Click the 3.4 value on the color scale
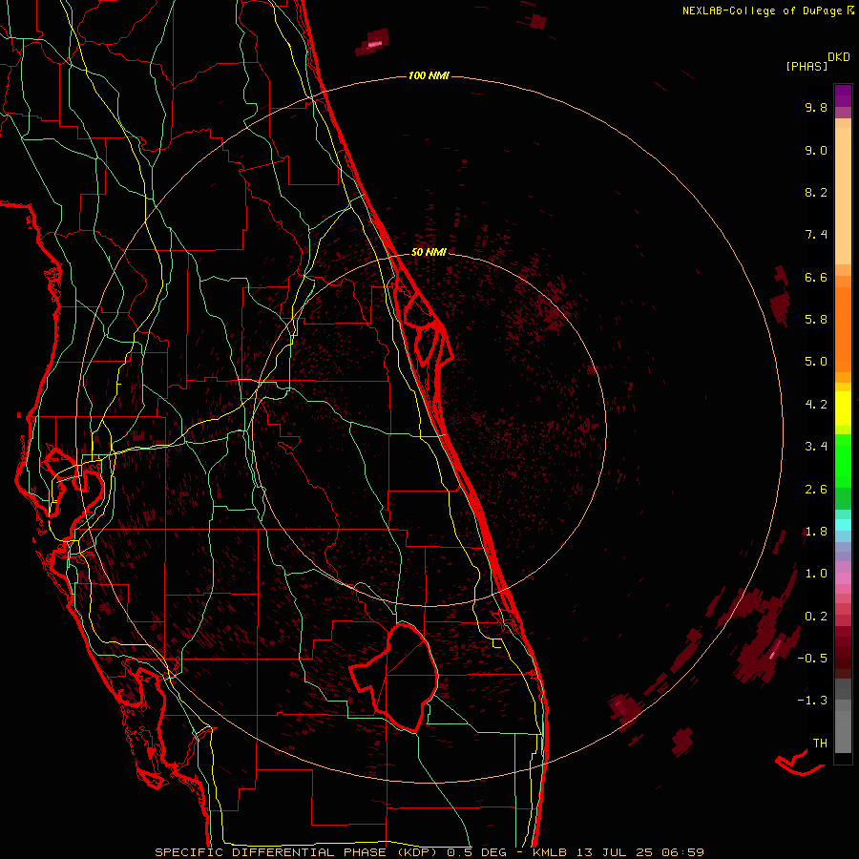The height and width of the screenshot is (859, 859). point(816,447)
